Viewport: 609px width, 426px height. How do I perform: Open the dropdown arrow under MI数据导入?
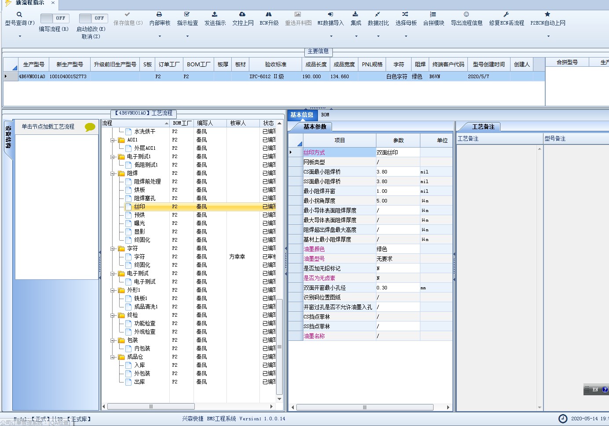tap(331, 36)
